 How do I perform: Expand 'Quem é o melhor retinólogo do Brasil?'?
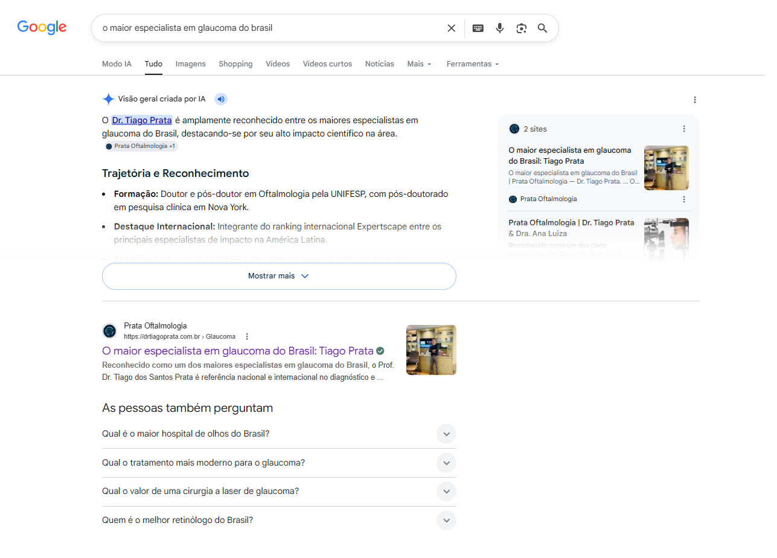(x=279, y=520)
